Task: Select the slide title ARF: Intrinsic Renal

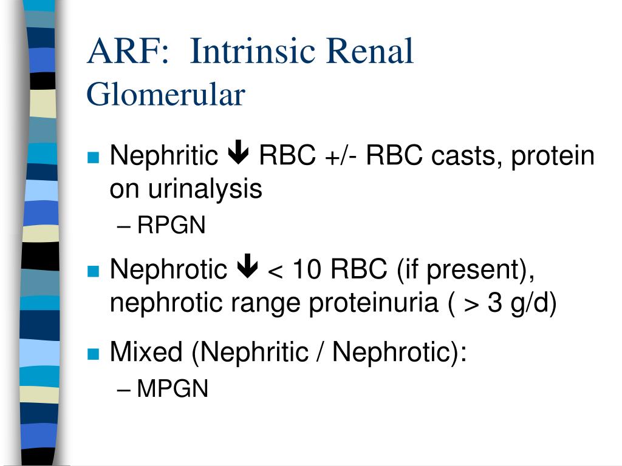Action: click(x=250, y=51)
